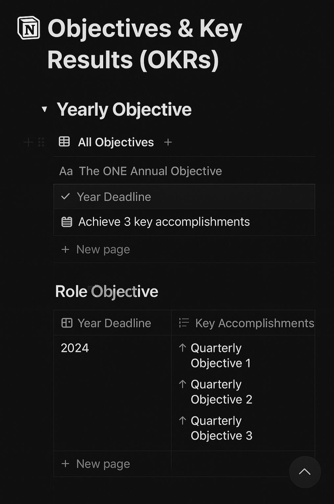Click the calendar icon beside Achieve 3 key accomplishments
The height and width of the screenshot is (504, 334).
click(67, 222)
